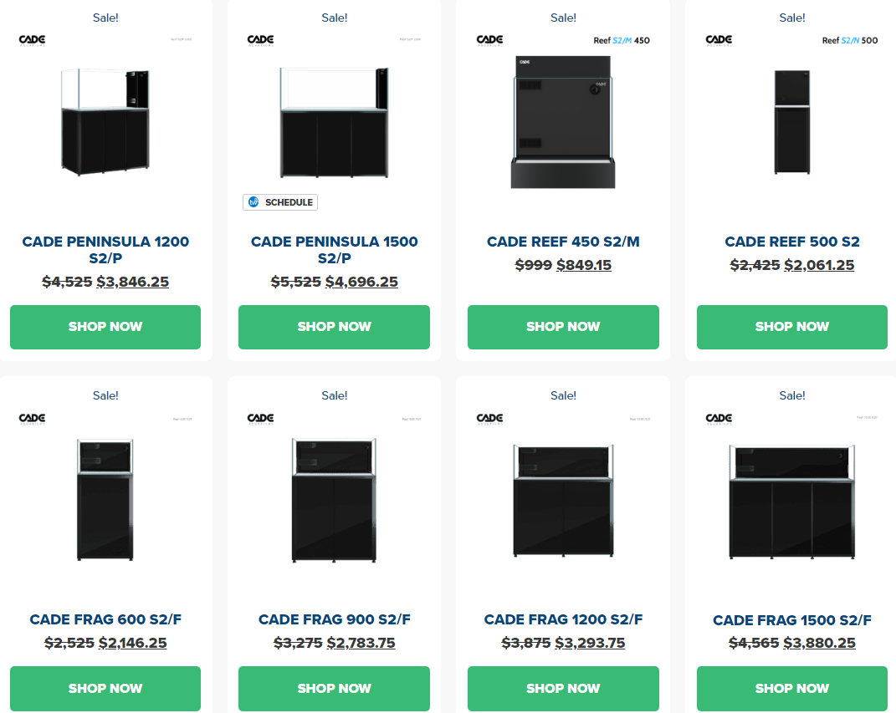Screen dimensions: 896x713
Task: Select the CADE FRAG 600 S2/F title
Action: click(x=105, y=619)
